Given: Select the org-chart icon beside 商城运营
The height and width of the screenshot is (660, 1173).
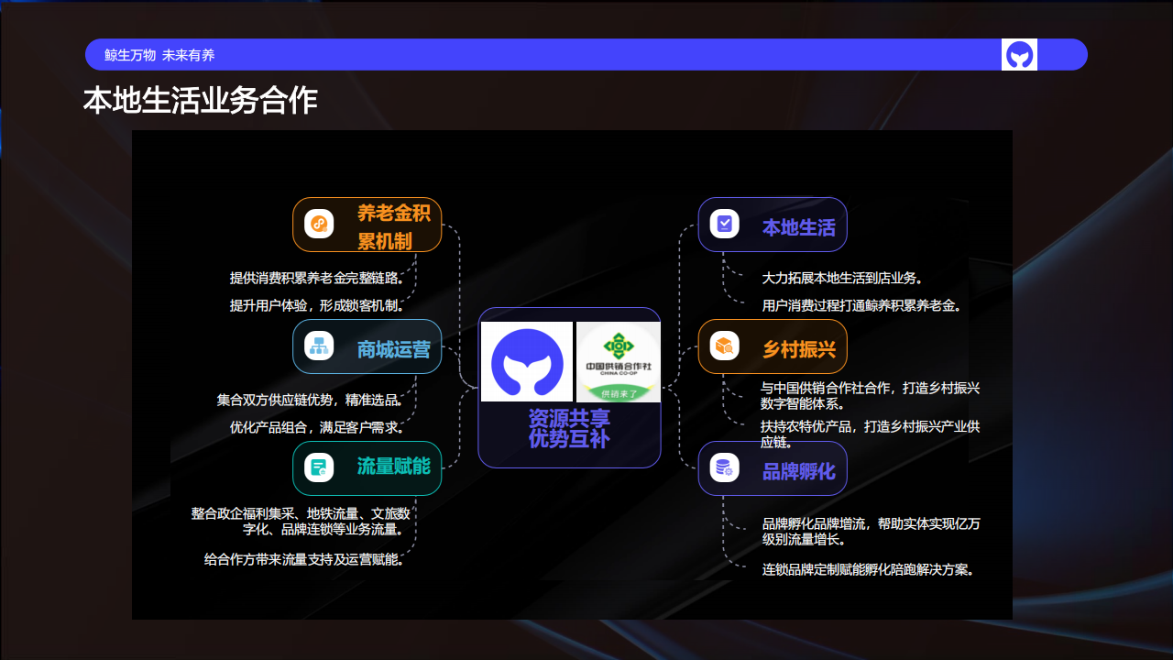Looking at the screenshot, I should 319,346.
